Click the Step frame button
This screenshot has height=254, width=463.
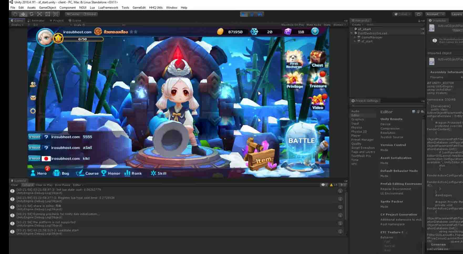click(260, 14)
